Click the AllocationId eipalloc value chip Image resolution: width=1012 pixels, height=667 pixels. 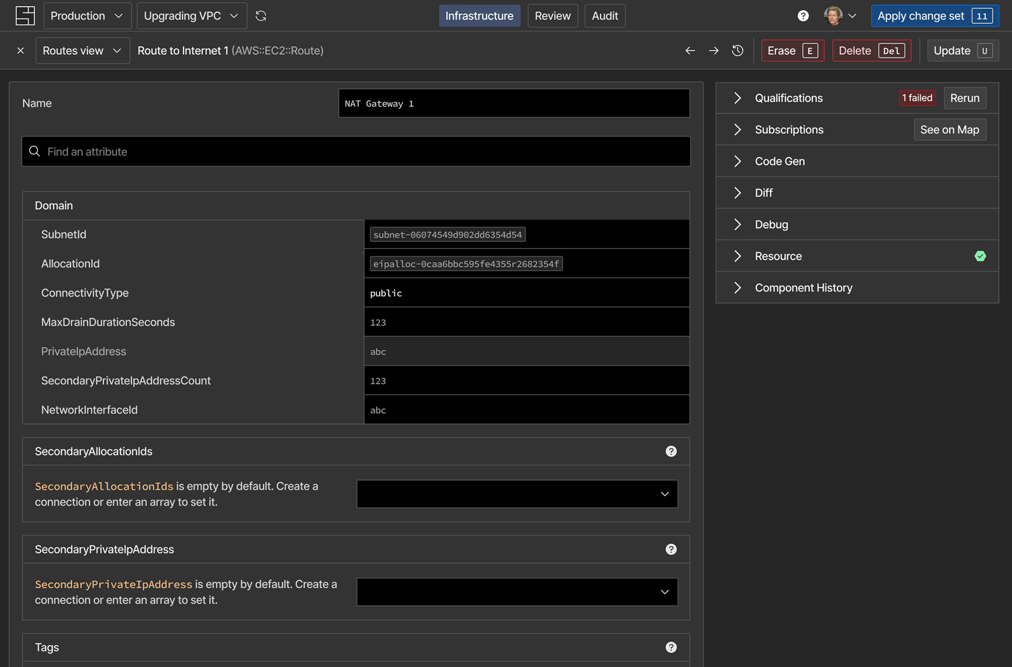coord(466,264)
